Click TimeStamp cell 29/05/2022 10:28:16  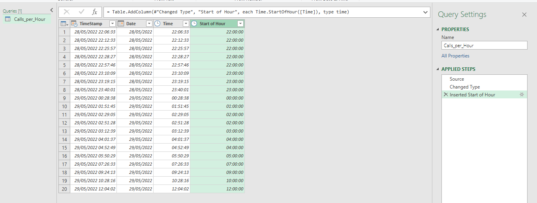click(x=94, y=181)
